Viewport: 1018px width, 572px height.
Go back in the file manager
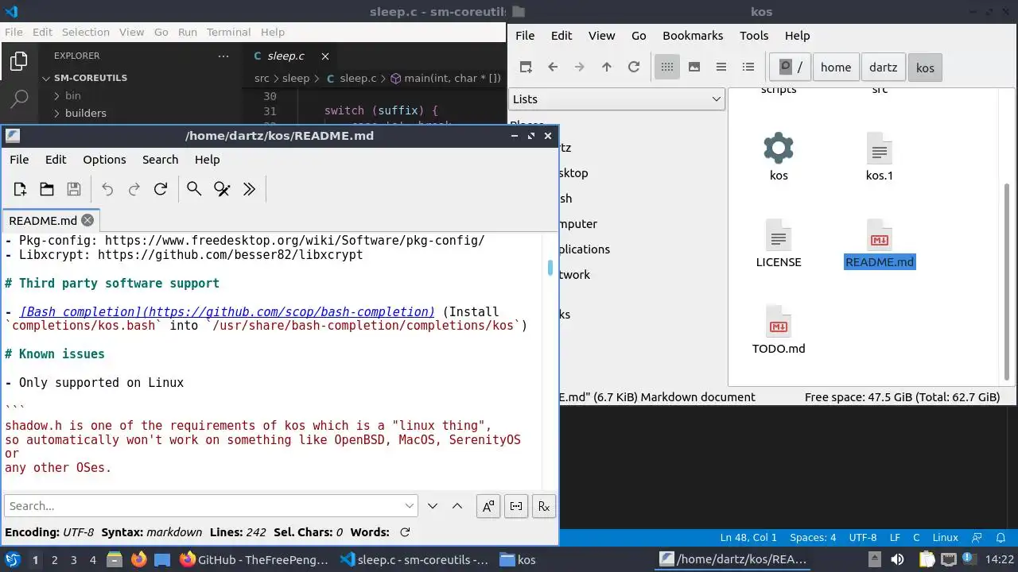pyautogui.click(x=553, y=67)
